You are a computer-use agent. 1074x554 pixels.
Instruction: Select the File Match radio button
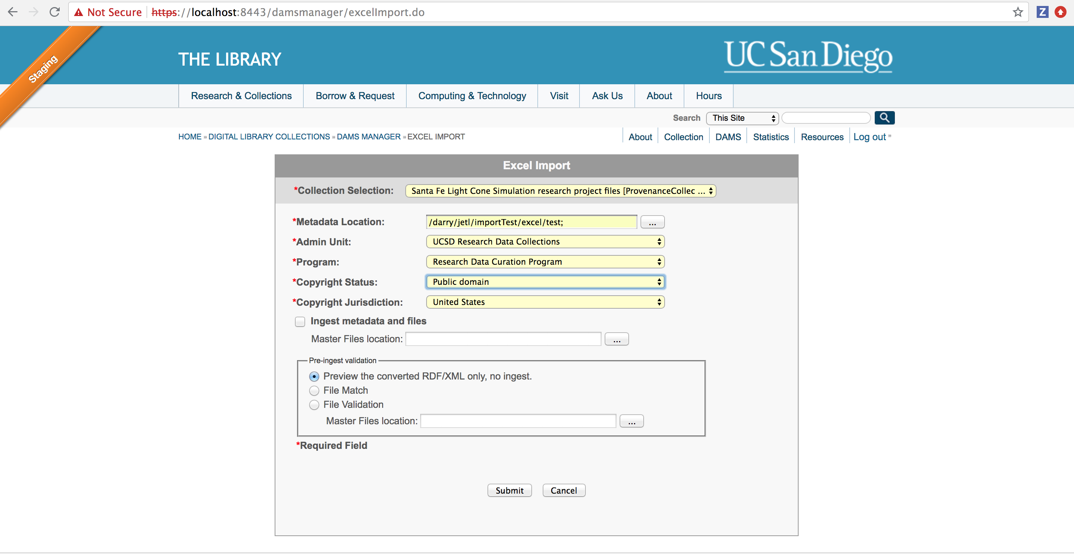point(314,391)
